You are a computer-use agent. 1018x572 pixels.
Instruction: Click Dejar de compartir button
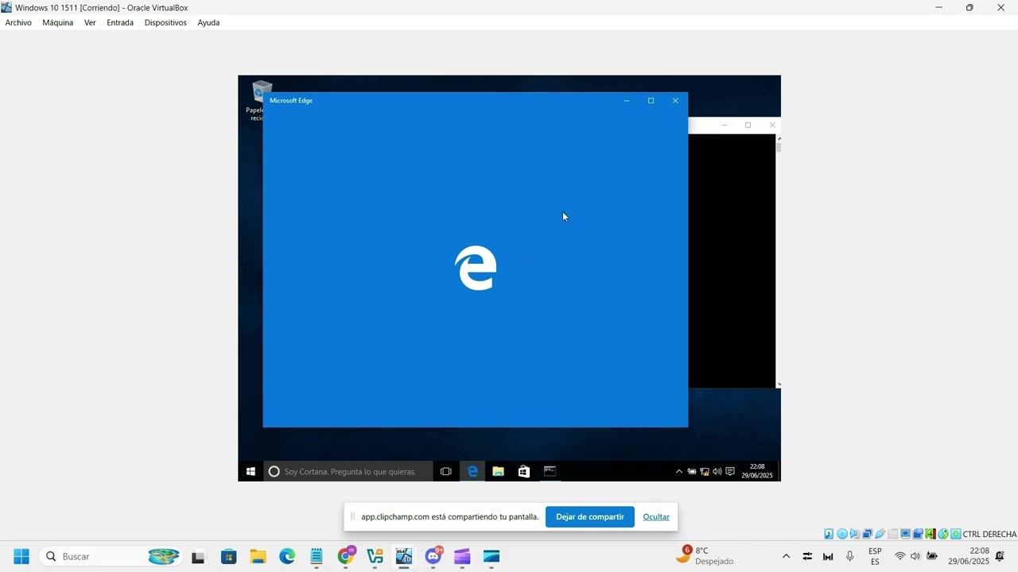click(590, 516)
